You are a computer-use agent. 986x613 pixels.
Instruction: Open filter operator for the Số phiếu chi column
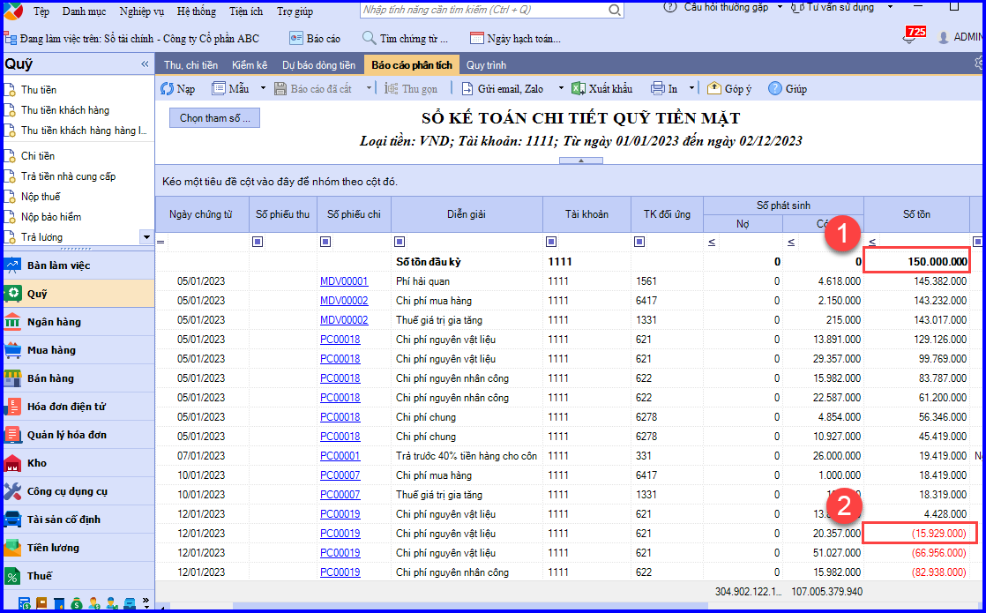pyautogui.click(x=325, y=242)
